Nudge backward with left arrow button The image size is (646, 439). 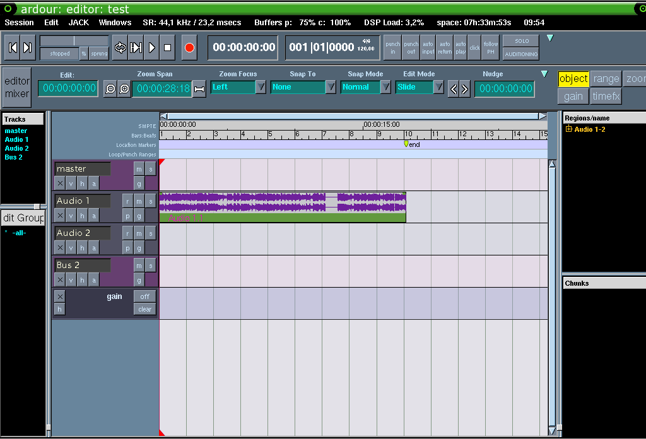pyautogui.click(x=454, y=89)
